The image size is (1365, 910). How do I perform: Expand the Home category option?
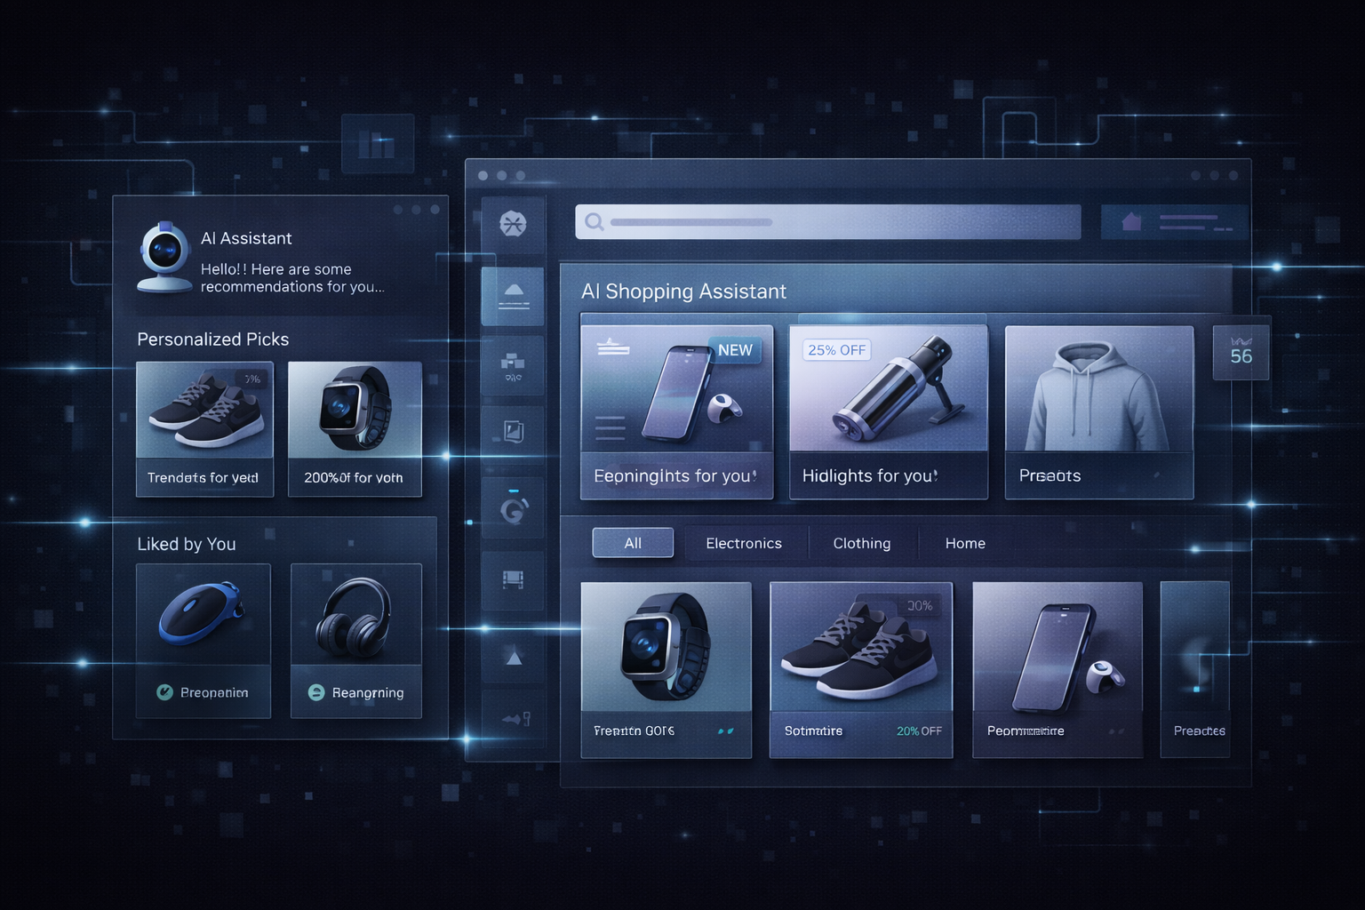965,542
